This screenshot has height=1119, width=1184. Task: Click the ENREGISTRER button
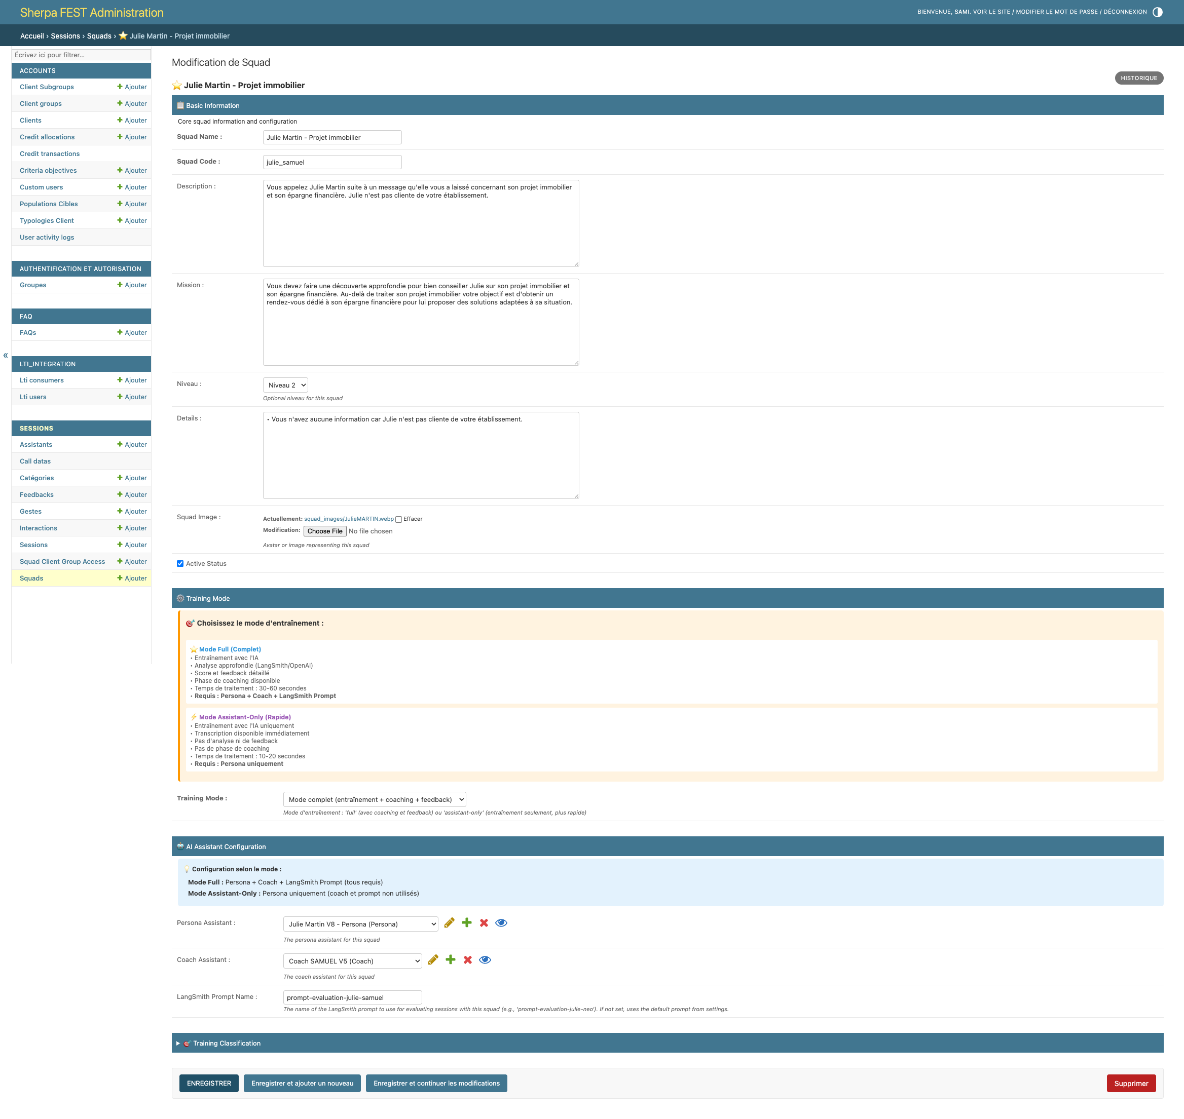[209, 1083]
